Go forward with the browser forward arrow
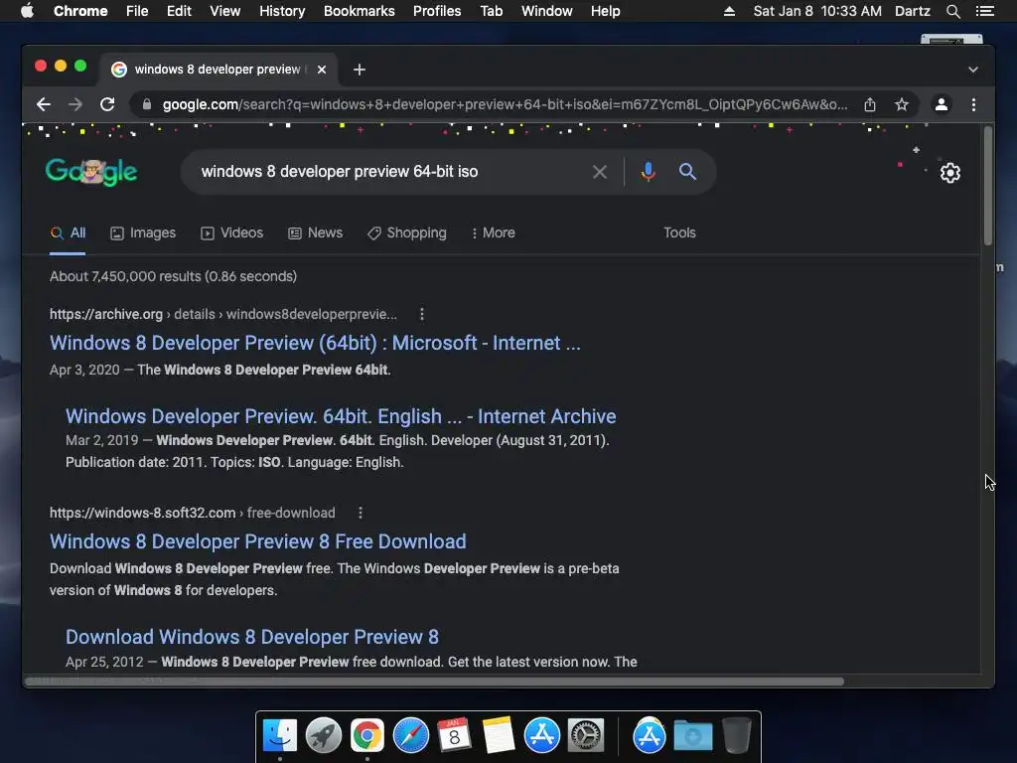This screenshot has width=1017, height=763. click(75, 104)
